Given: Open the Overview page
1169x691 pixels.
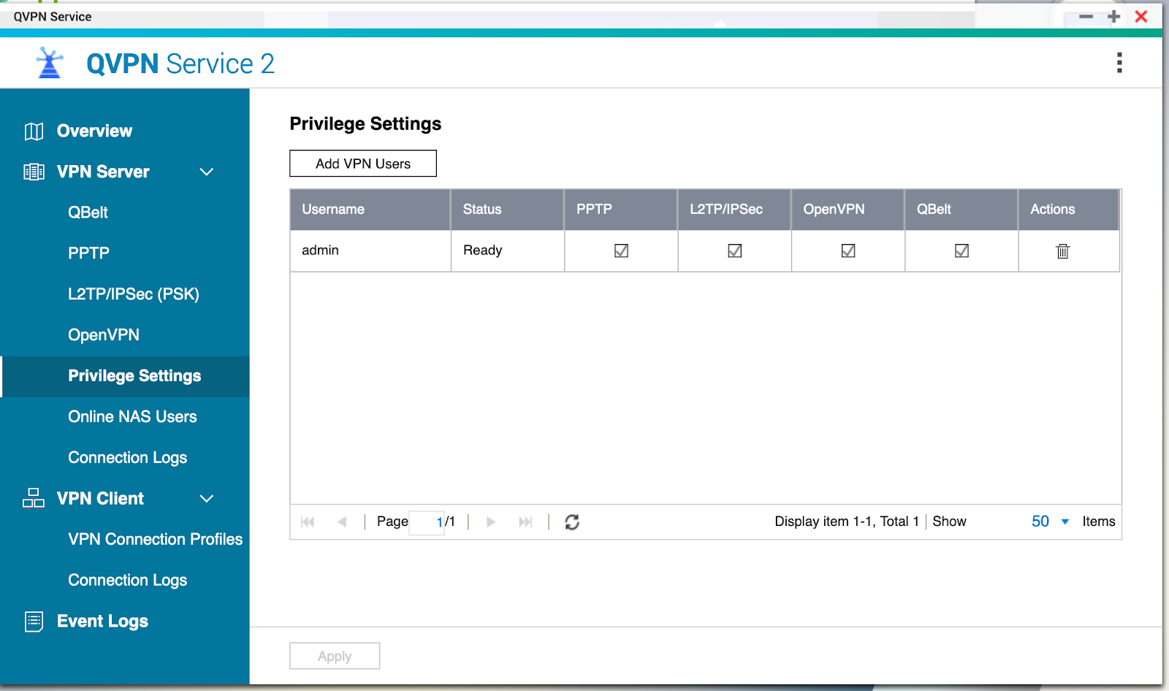Looking at the screenshot, I should click(x=94, y=131).
